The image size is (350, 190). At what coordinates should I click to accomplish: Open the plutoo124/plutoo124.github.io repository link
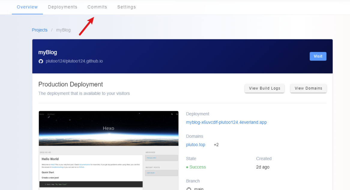pyautogui.click(x=74, y=61)
